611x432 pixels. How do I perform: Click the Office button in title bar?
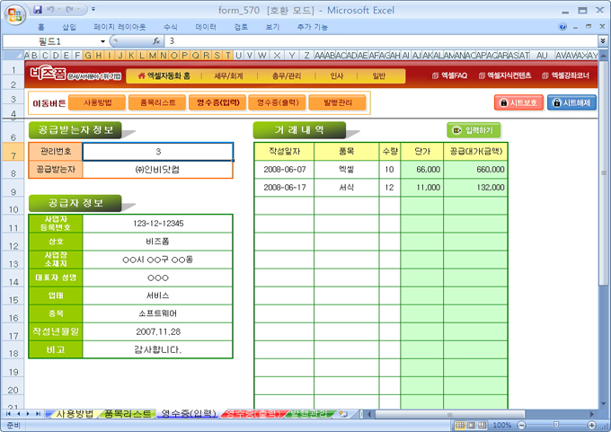pos(13,12)
